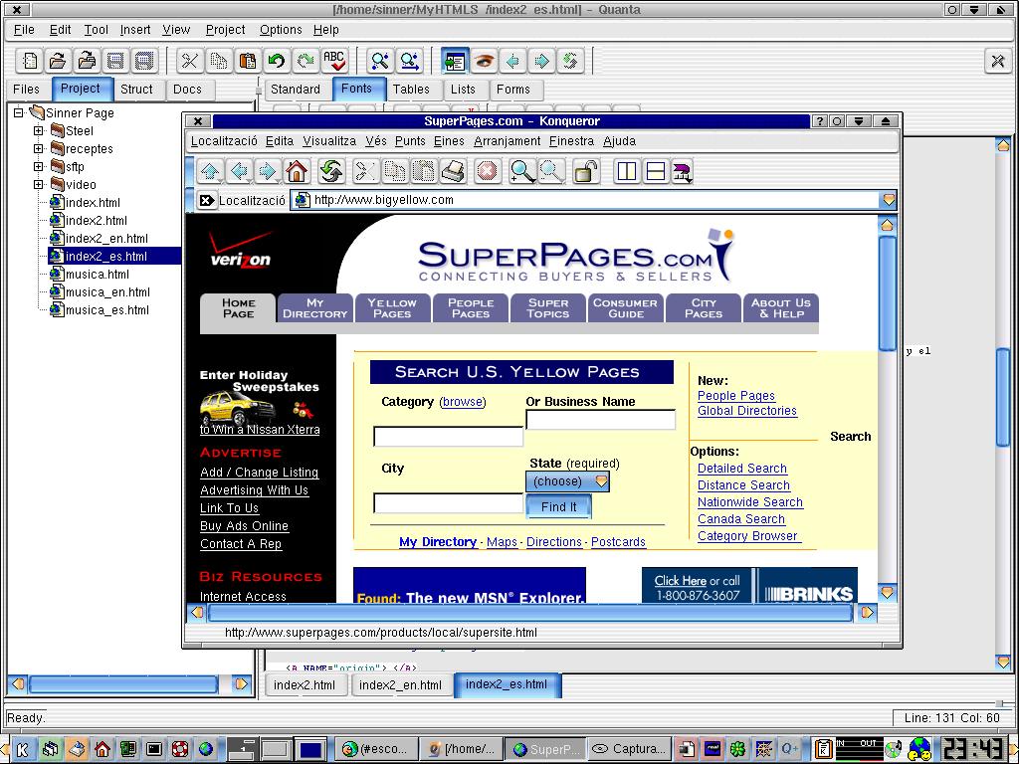Clear the Konqueror location bar
Viewport: 1019px width, 764px height.
[206, 200]
